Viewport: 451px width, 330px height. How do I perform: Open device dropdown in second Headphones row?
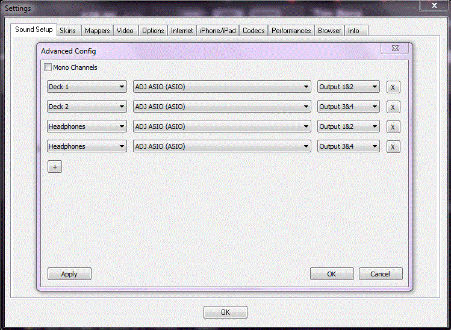coord(222,146)
